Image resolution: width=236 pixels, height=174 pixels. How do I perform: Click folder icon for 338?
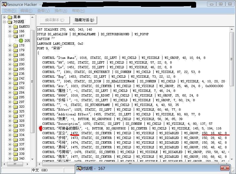click(x=15, y=149)
